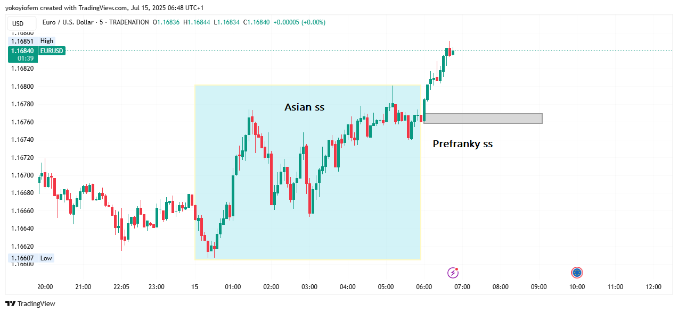Select the High price label

click(x=46, y=41)
